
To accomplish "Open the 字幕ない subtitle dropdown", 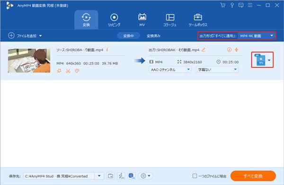I will [217, 70].
